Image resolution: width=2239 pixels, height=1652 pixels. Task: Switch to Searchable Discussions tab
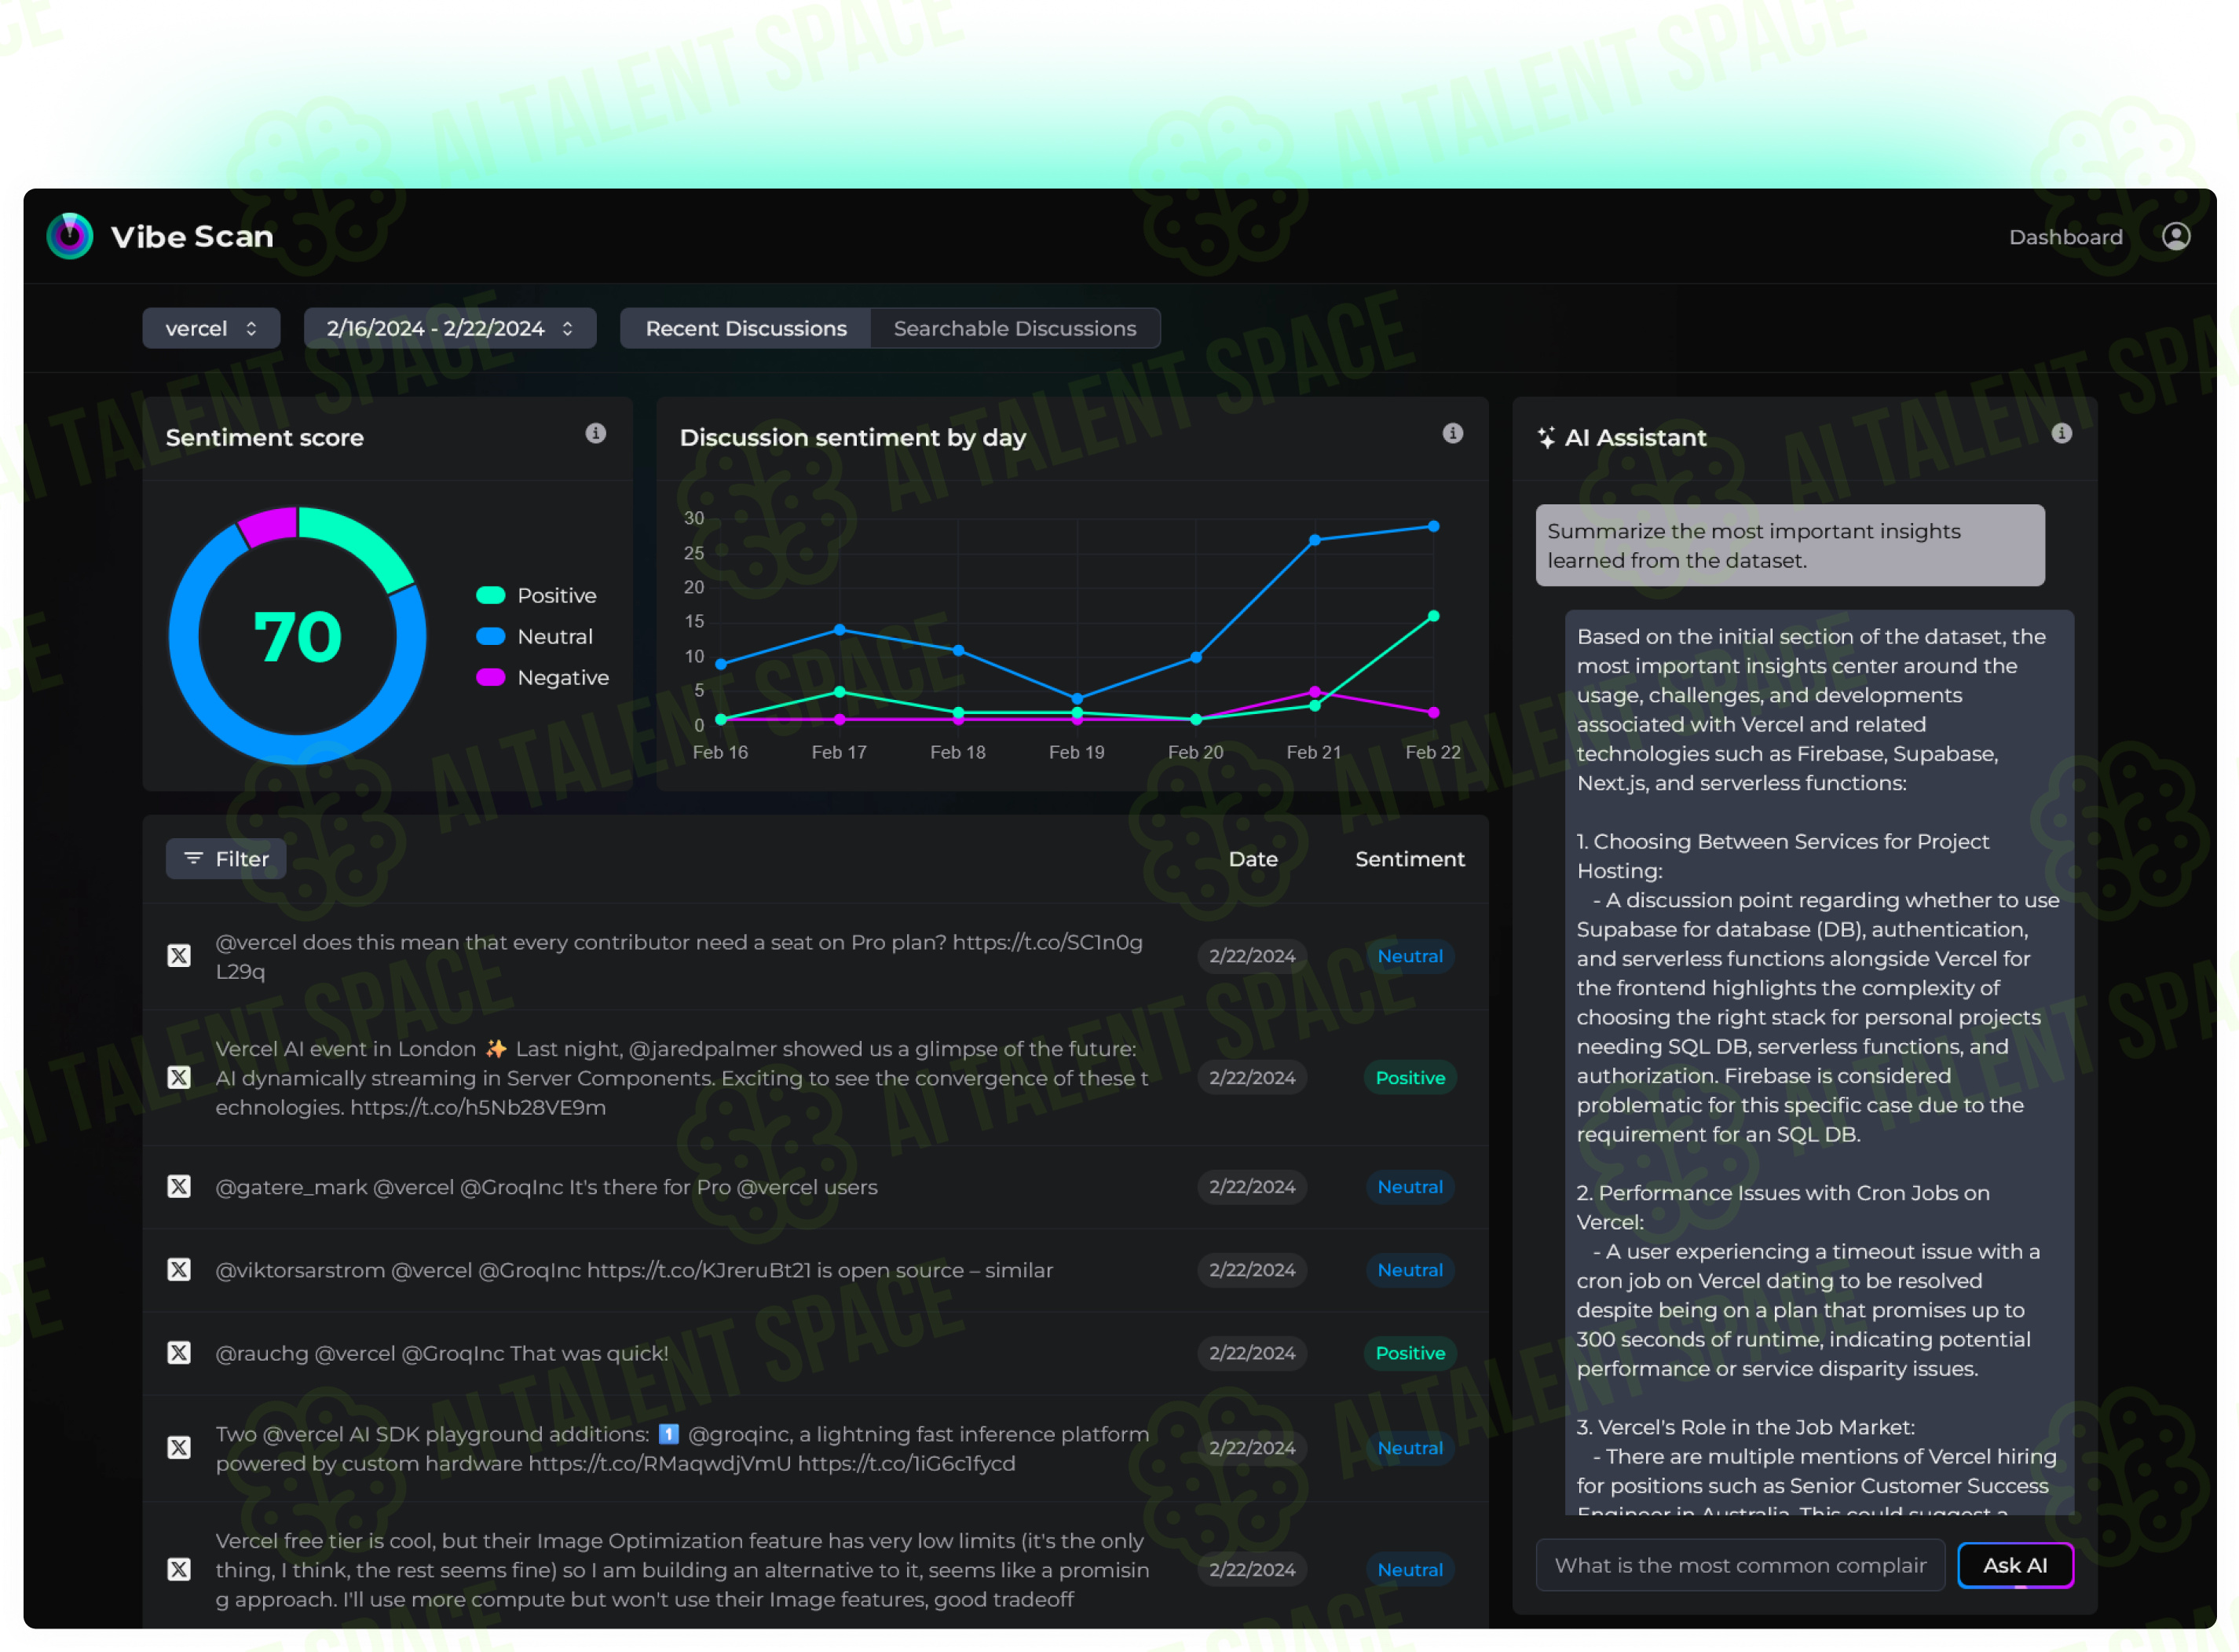click(x=1015, y=328)
